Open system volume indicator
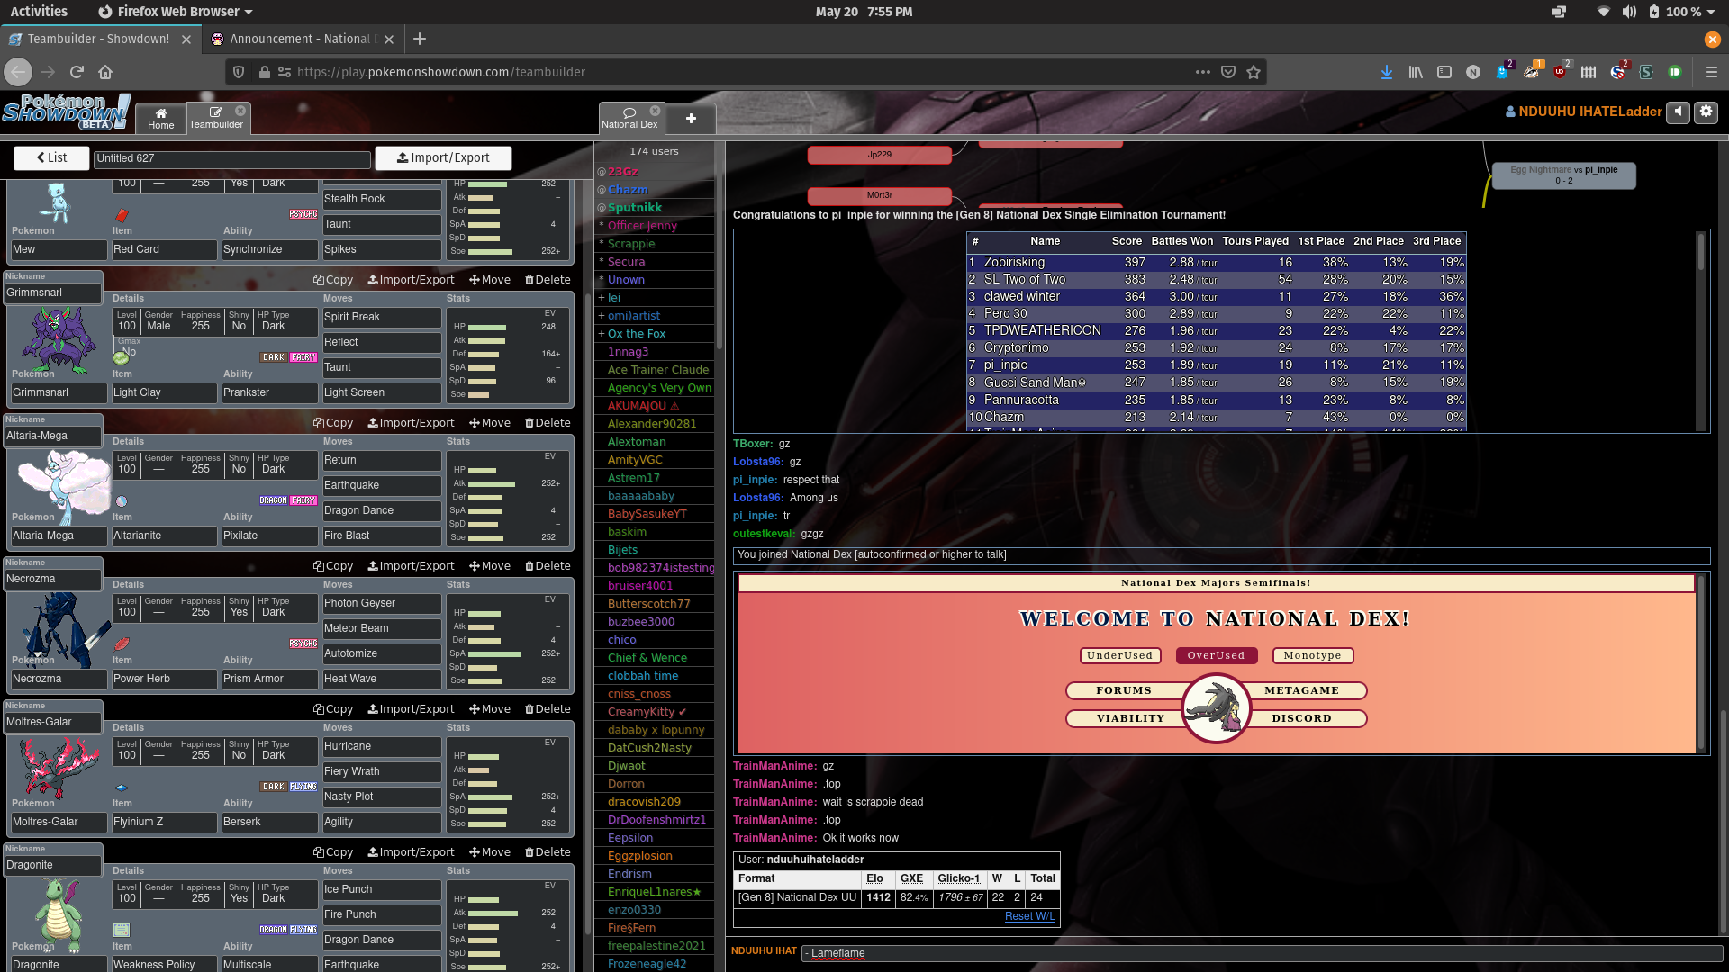The width and height of the screenshot is (1729, 972). pyautogui.click(x=1629, y=12)
